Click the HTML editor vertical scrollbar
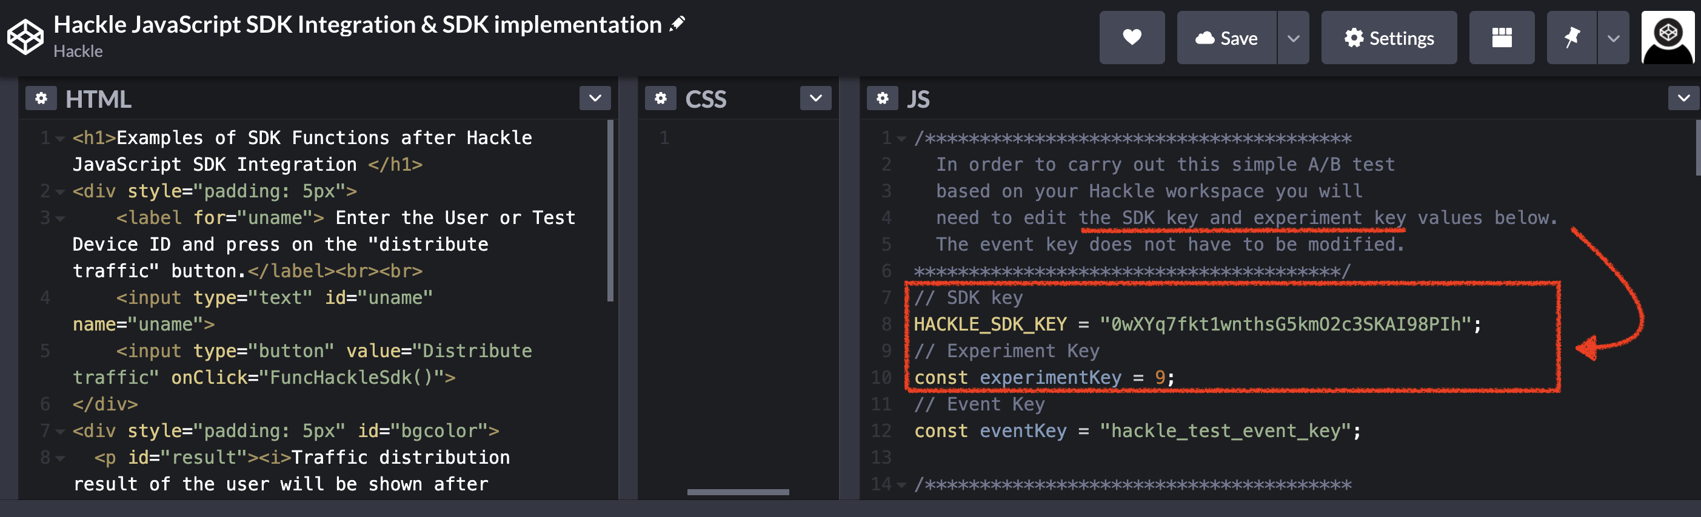 (x=610, y=210)
